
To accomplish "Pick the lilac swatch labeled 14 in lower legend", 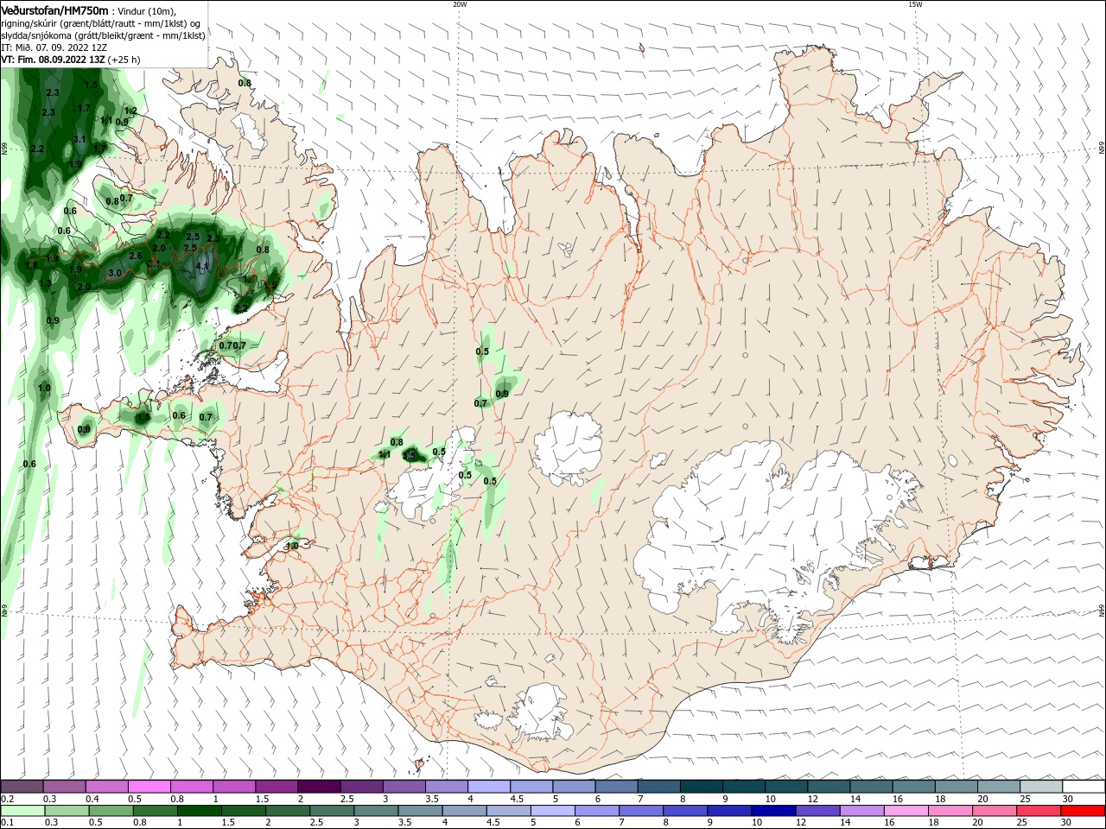I will (861, 811).
